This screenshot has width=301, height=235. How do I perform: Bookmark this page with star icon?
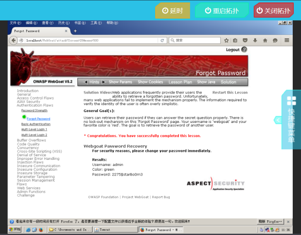click(226, 40)
